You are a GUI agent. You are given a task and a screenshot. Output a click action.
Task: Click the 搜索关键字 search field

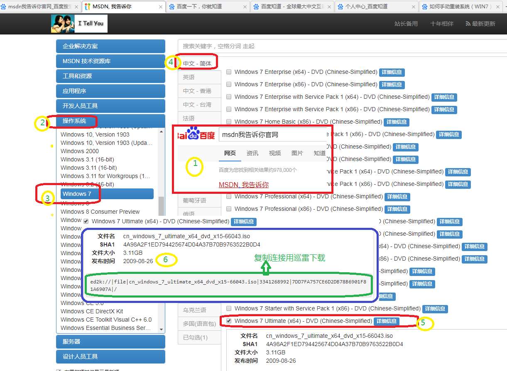[342, 46]
